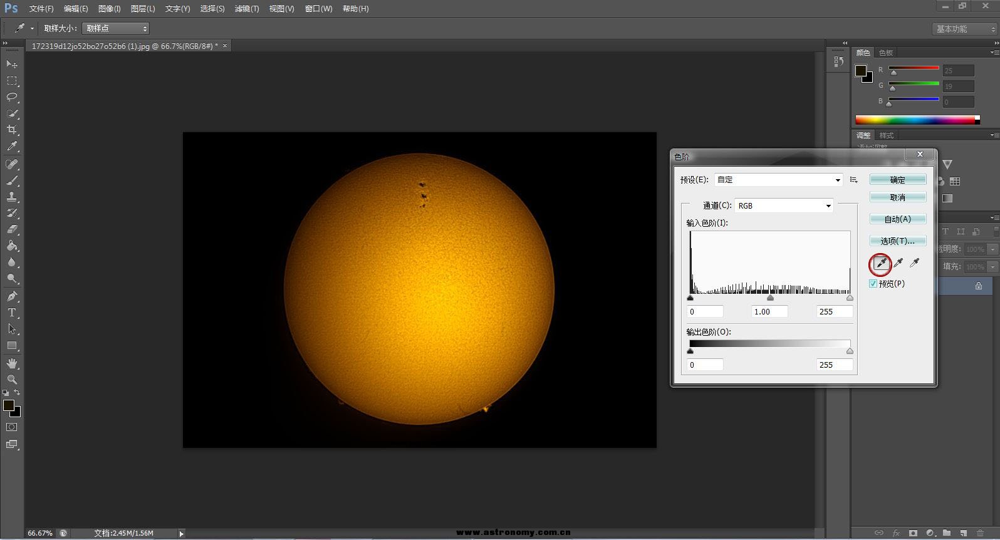Image resolution: width=1000 pixels, height=540 pixels.
Task: Click the set white point eyedropper
Action: pyautogui.click(x=915, y=263)
